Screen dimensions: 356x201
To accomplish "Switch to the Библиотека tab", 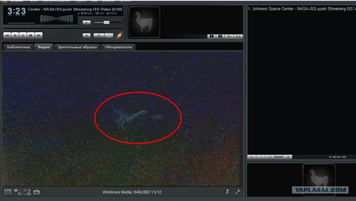I will coord(18,47).
